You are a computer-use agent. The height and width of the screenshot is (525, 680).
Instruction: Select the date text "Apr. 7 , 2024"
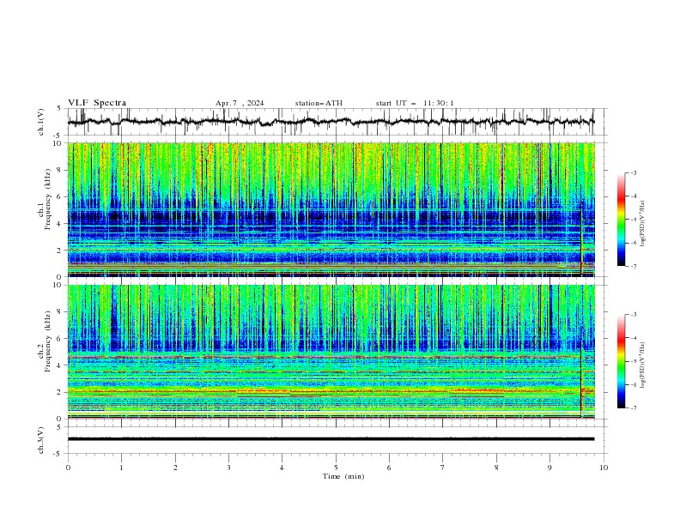(240, 103)
